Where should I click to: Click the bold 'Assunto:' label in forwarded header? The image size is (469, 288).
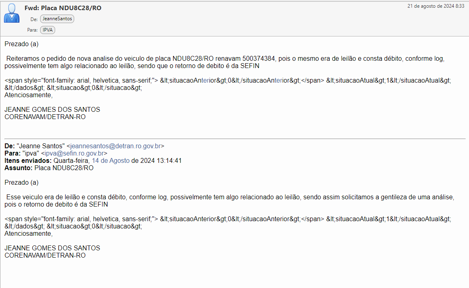point(18,168)
